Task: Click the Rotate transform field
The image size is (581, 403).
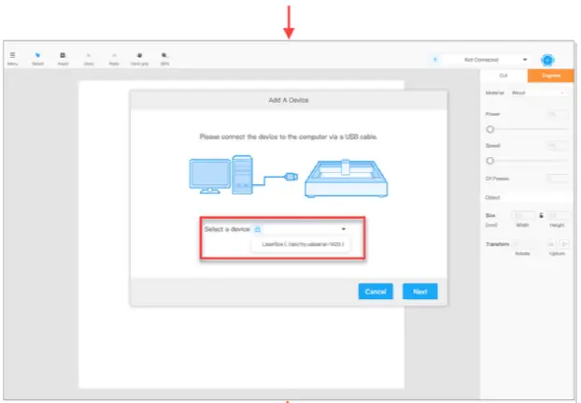Action: coord(525,244)
